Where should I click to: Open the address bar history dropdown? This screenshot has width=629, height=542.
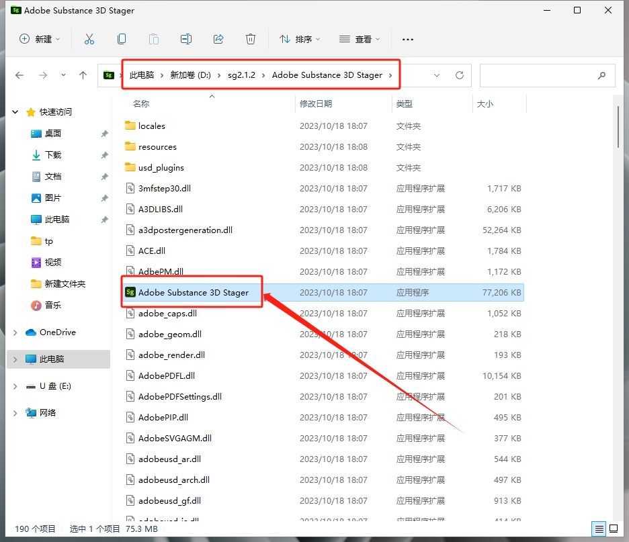point(437,75)
